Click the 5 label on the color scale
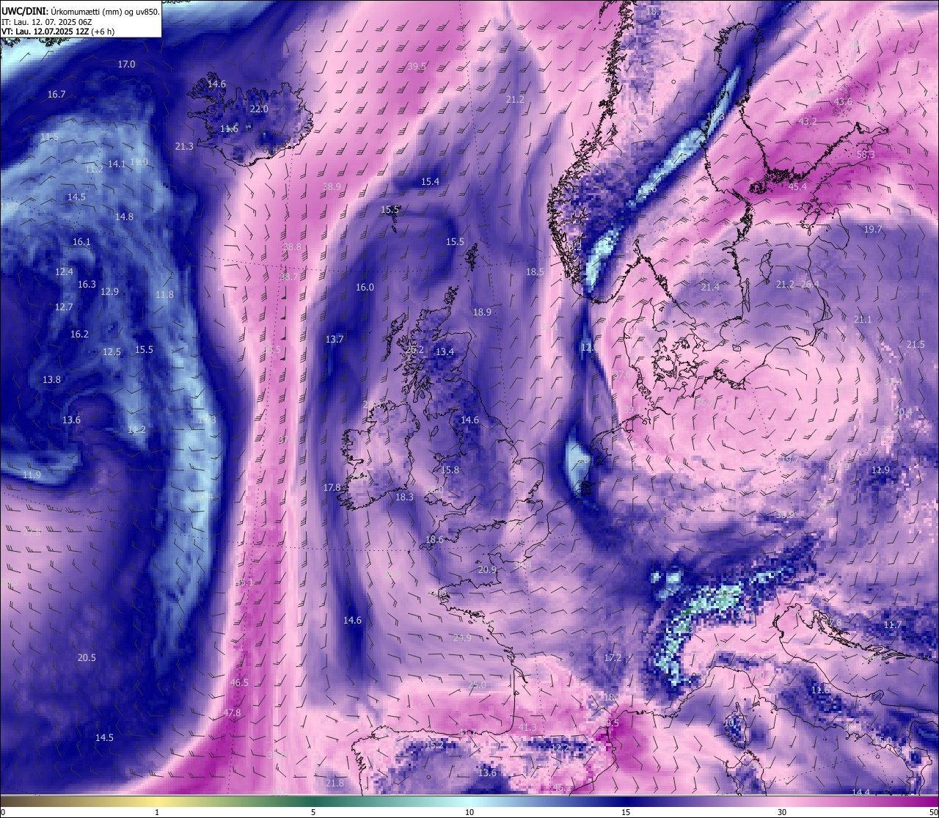The height and width of the screenshot is (818, 939). pos(313,812)
